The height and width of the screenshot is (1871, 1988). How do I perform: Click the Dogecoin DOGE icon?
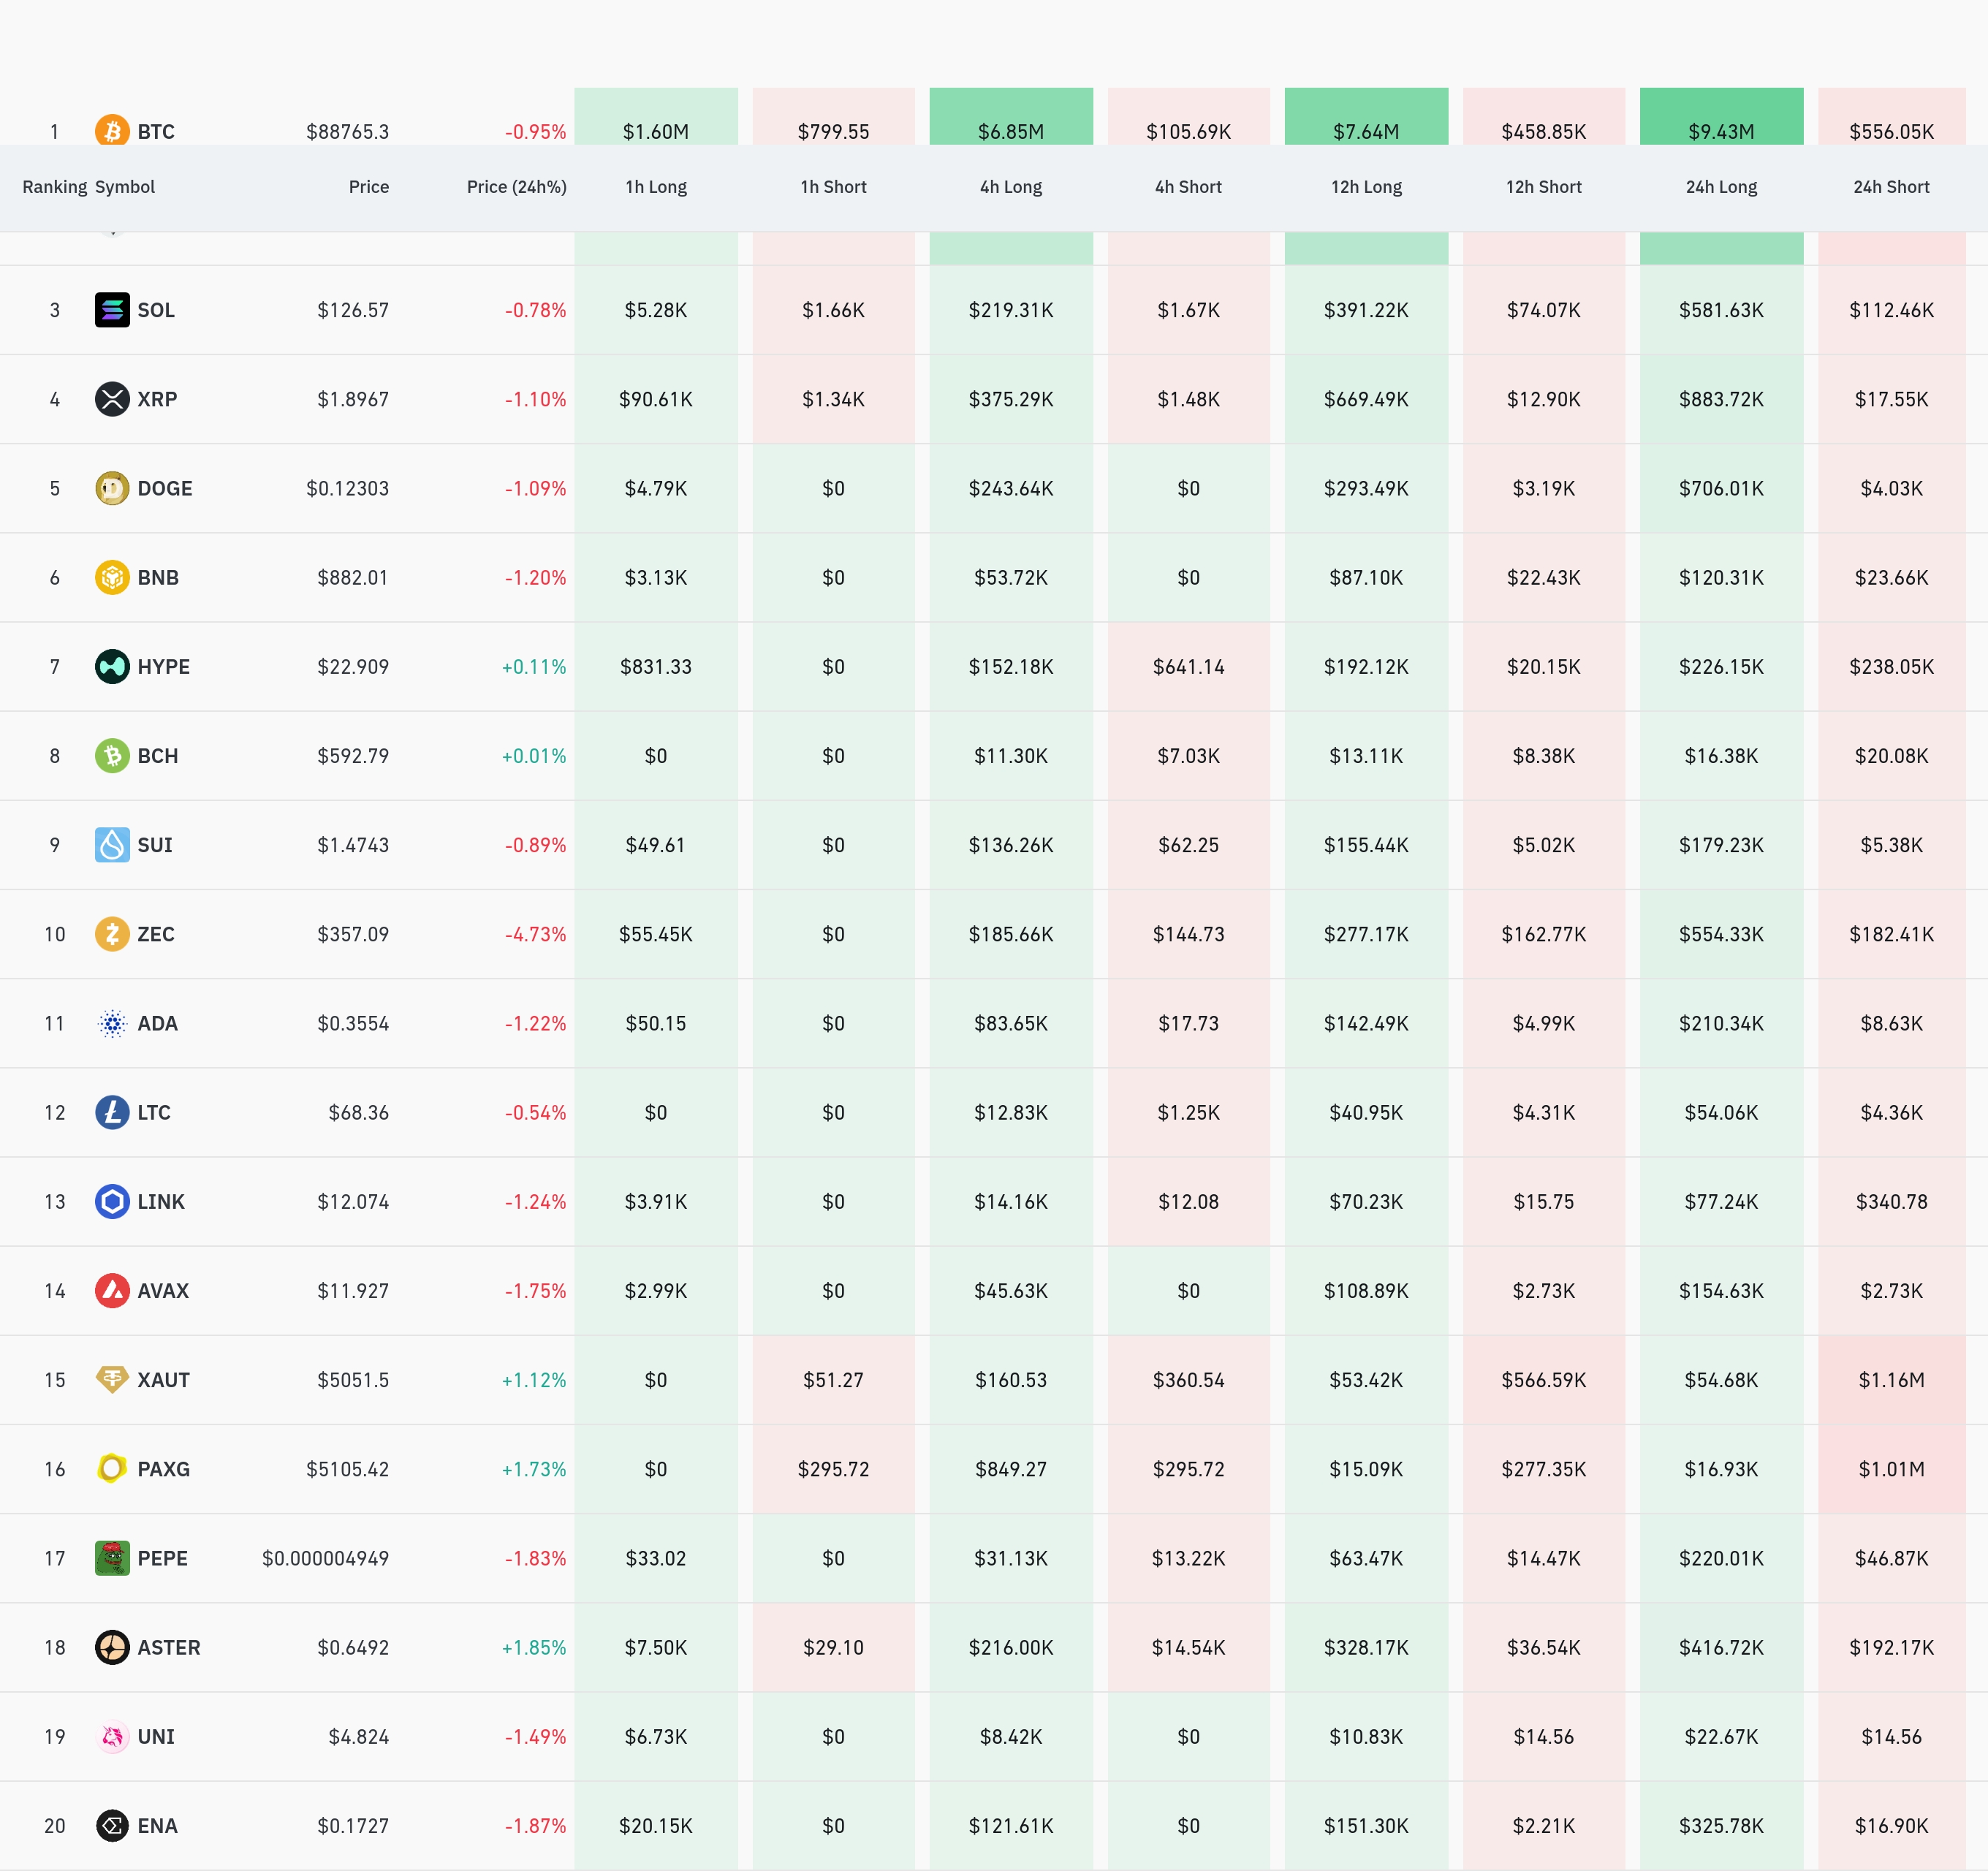coord(112,488)
